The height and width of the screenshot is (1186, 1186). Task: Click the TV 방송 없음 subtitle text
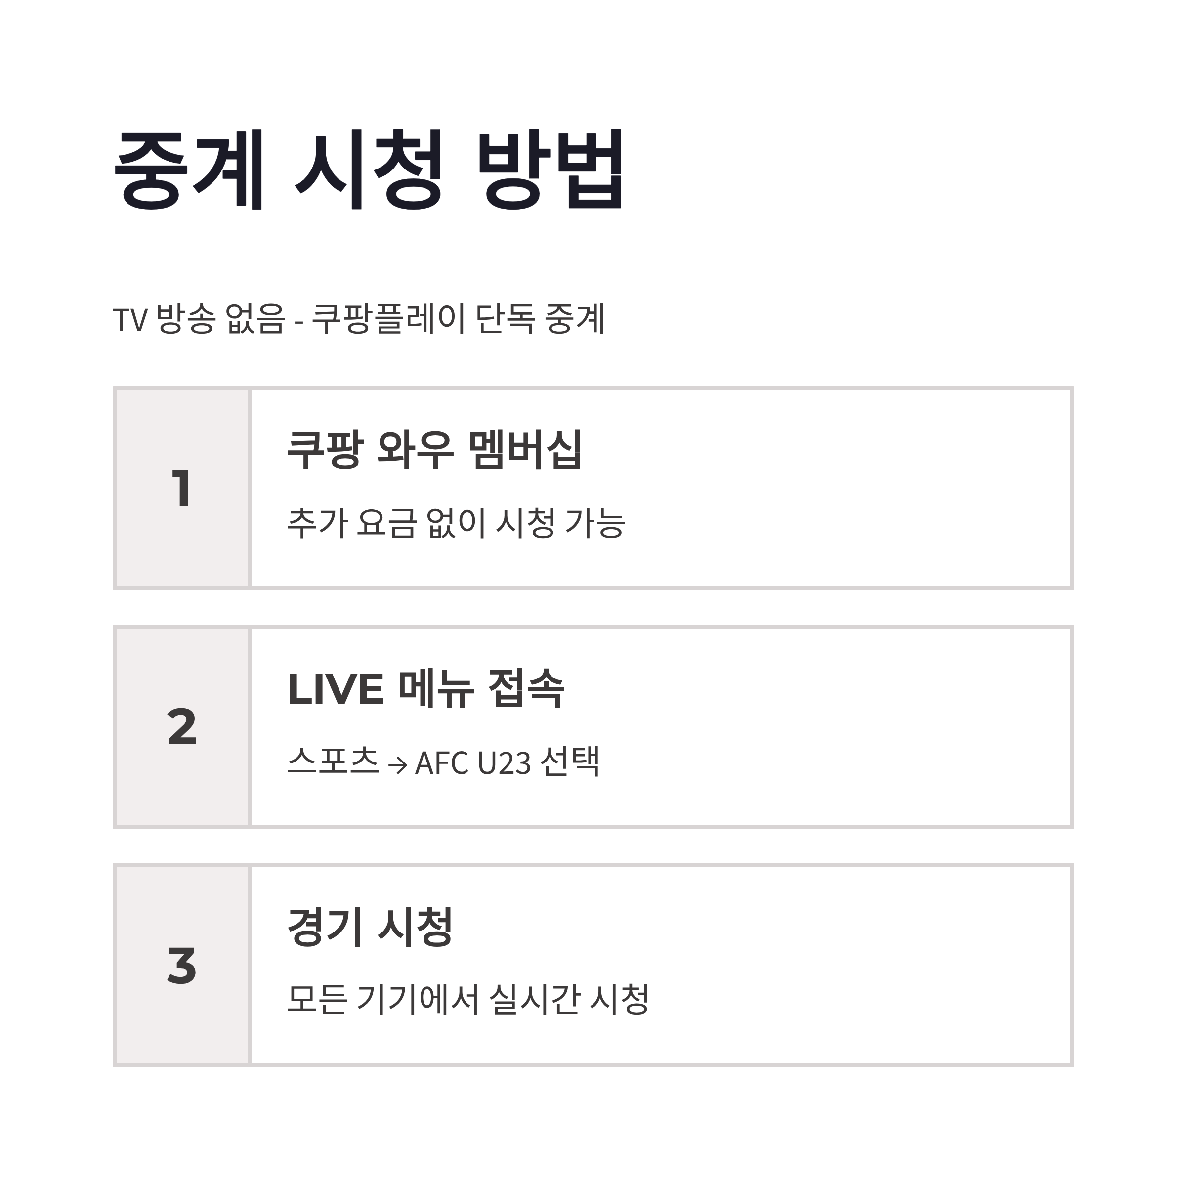pos(200,319)
